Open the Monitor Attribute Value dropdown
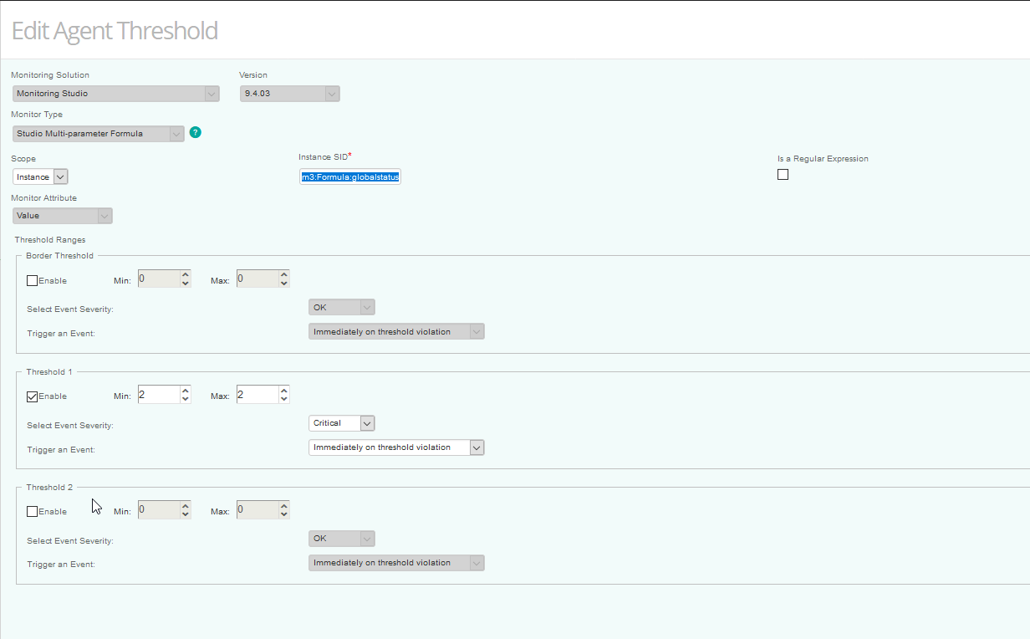This screenshot has height=639, width=1030. 63,216
